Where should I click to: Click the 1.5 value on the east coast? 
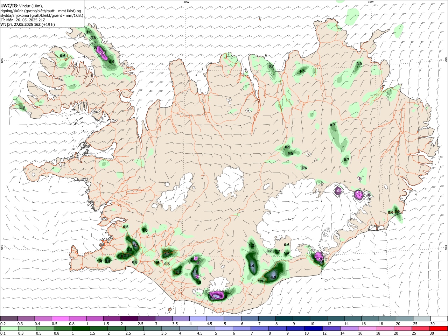coord(397,211)
